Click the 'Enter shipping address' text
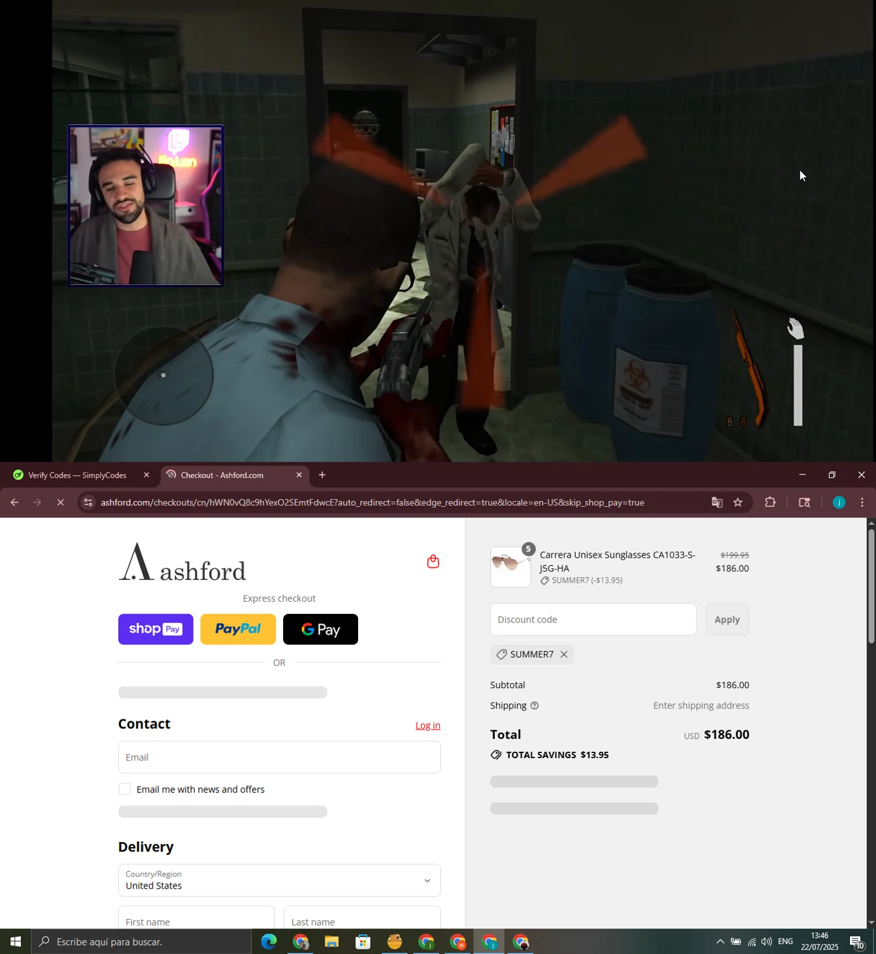Screen dimensions: 876x954 tap(701, 706)
